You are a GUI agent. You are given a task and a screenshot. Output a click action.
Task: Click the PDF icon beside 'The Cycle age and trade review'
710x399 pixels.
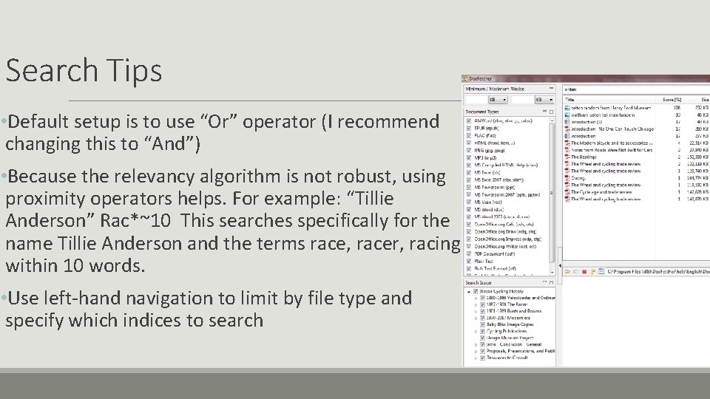tap(567, 192)
